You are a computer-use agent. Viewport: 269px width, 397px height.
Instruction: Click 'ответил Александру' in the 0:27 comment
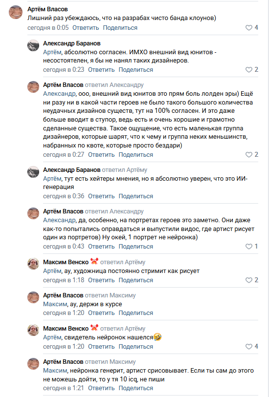pyautogui.click(x=114, y=85)
